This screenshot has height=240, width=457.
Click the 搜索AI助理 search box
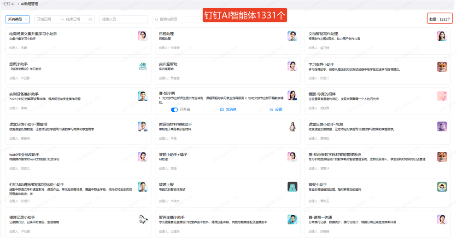pos(177,19)
